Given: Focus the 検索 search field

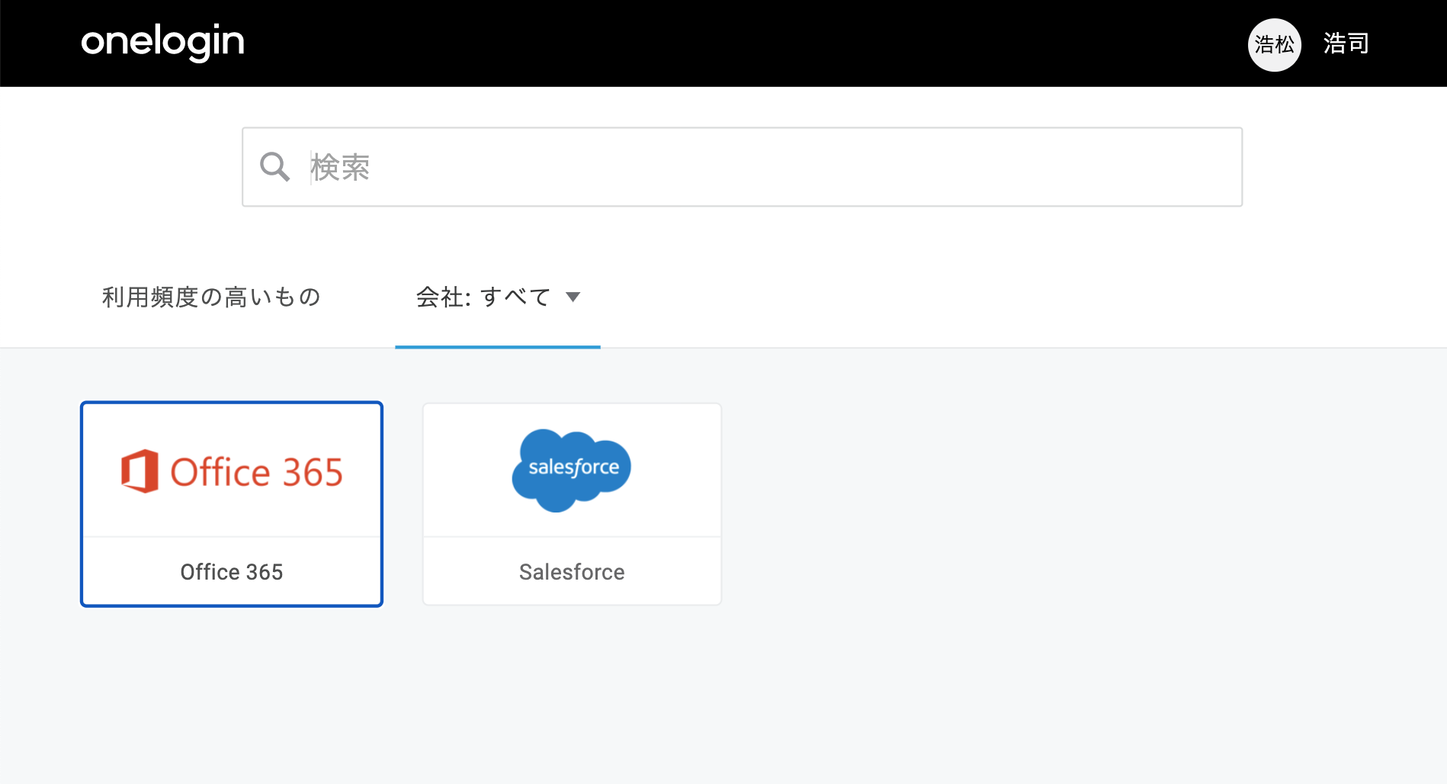Looking at the screenshot, I should tap(742, 166).
